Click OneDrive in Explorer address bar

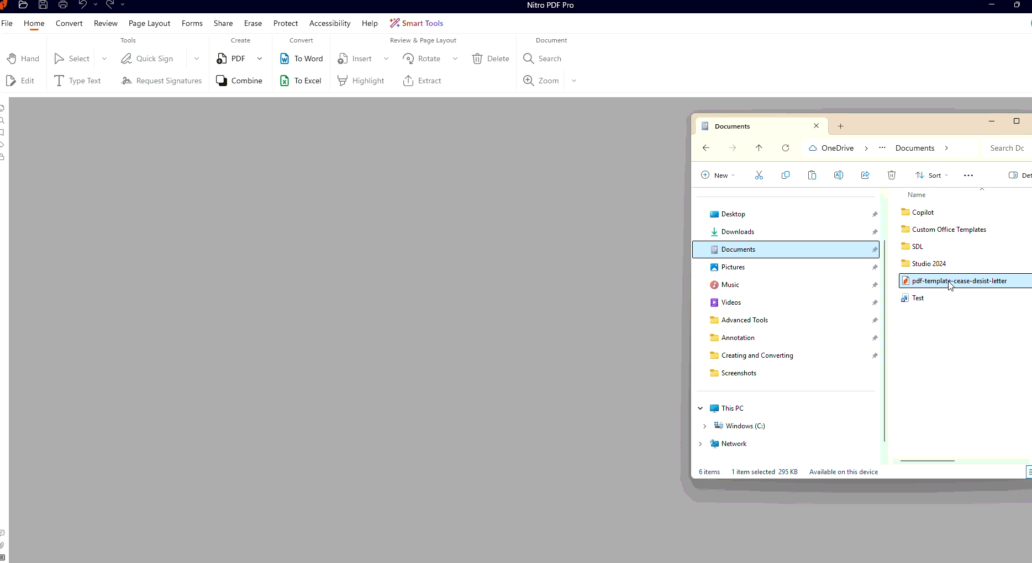(x=838, y=148)
